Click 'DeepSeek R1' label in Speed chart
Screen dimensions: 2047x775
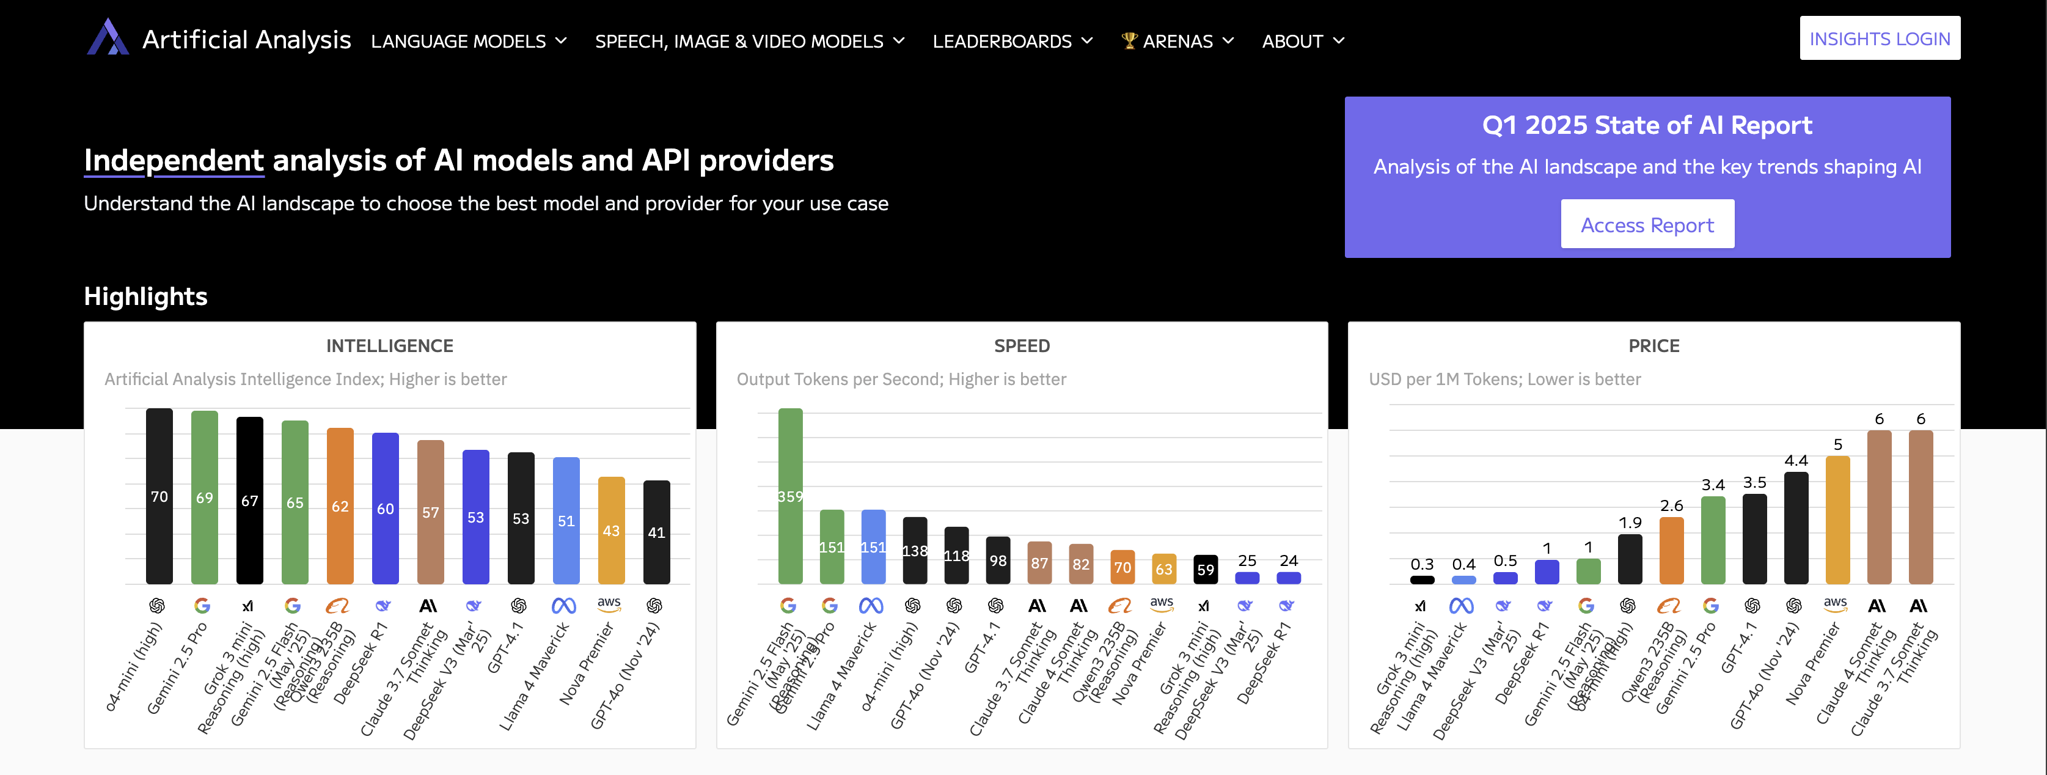point(1264,664)
